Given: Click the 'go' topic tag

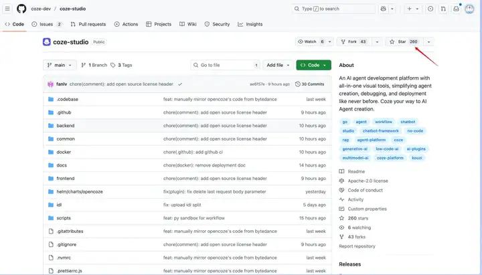Looking at the screenshot, I should pos(345,122).
